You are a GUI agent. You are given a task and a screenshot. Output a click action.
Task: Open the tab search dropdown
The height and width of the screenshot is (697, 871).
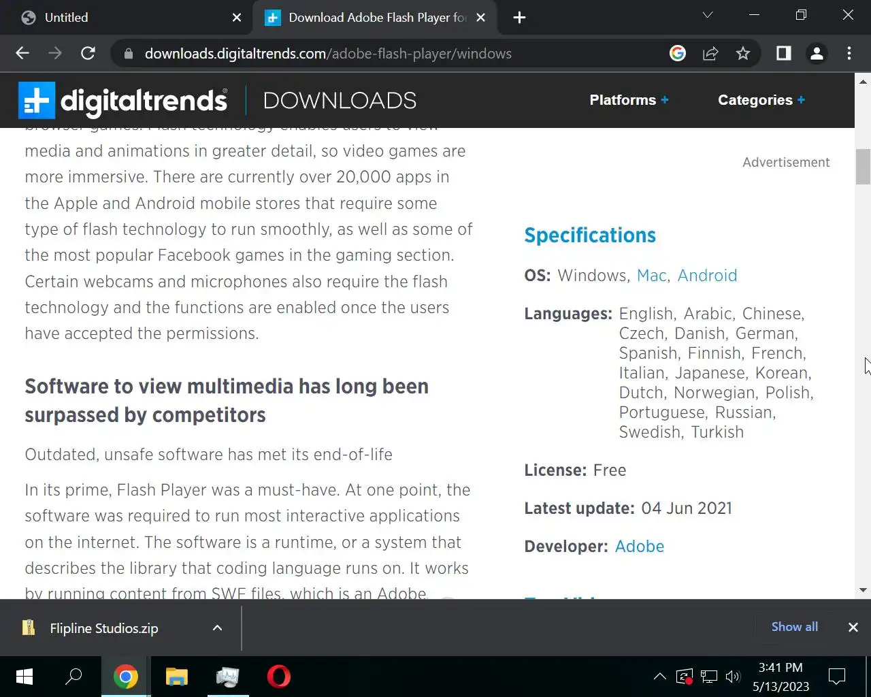708,15
